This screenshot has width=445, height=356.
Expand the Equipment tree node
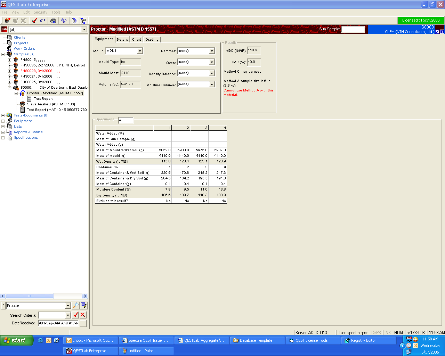click(x=3, y=121)
